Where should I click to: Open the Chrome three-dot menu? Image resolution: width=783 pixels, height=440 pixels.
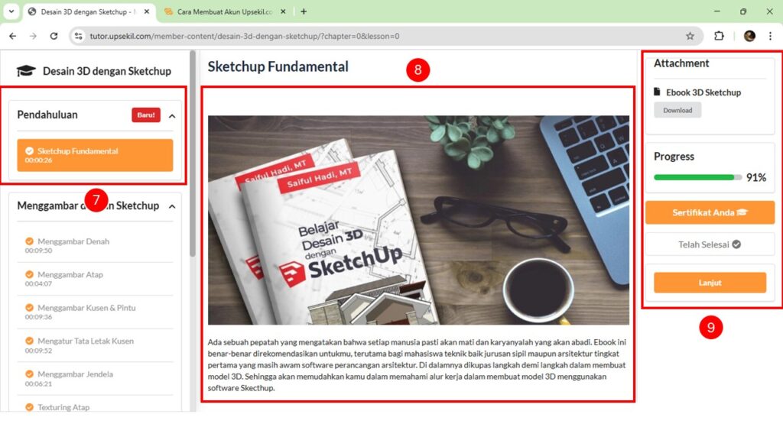(x=770, y=36)
